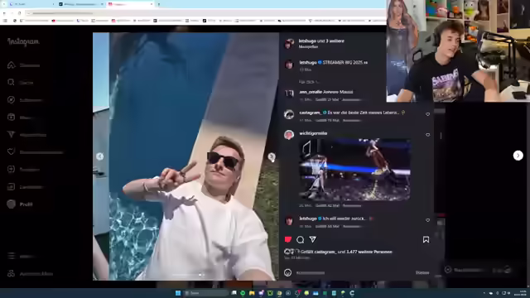Open Search via magnifier icon in sidebar
The image size is (530, 298).
coord(11,83)
